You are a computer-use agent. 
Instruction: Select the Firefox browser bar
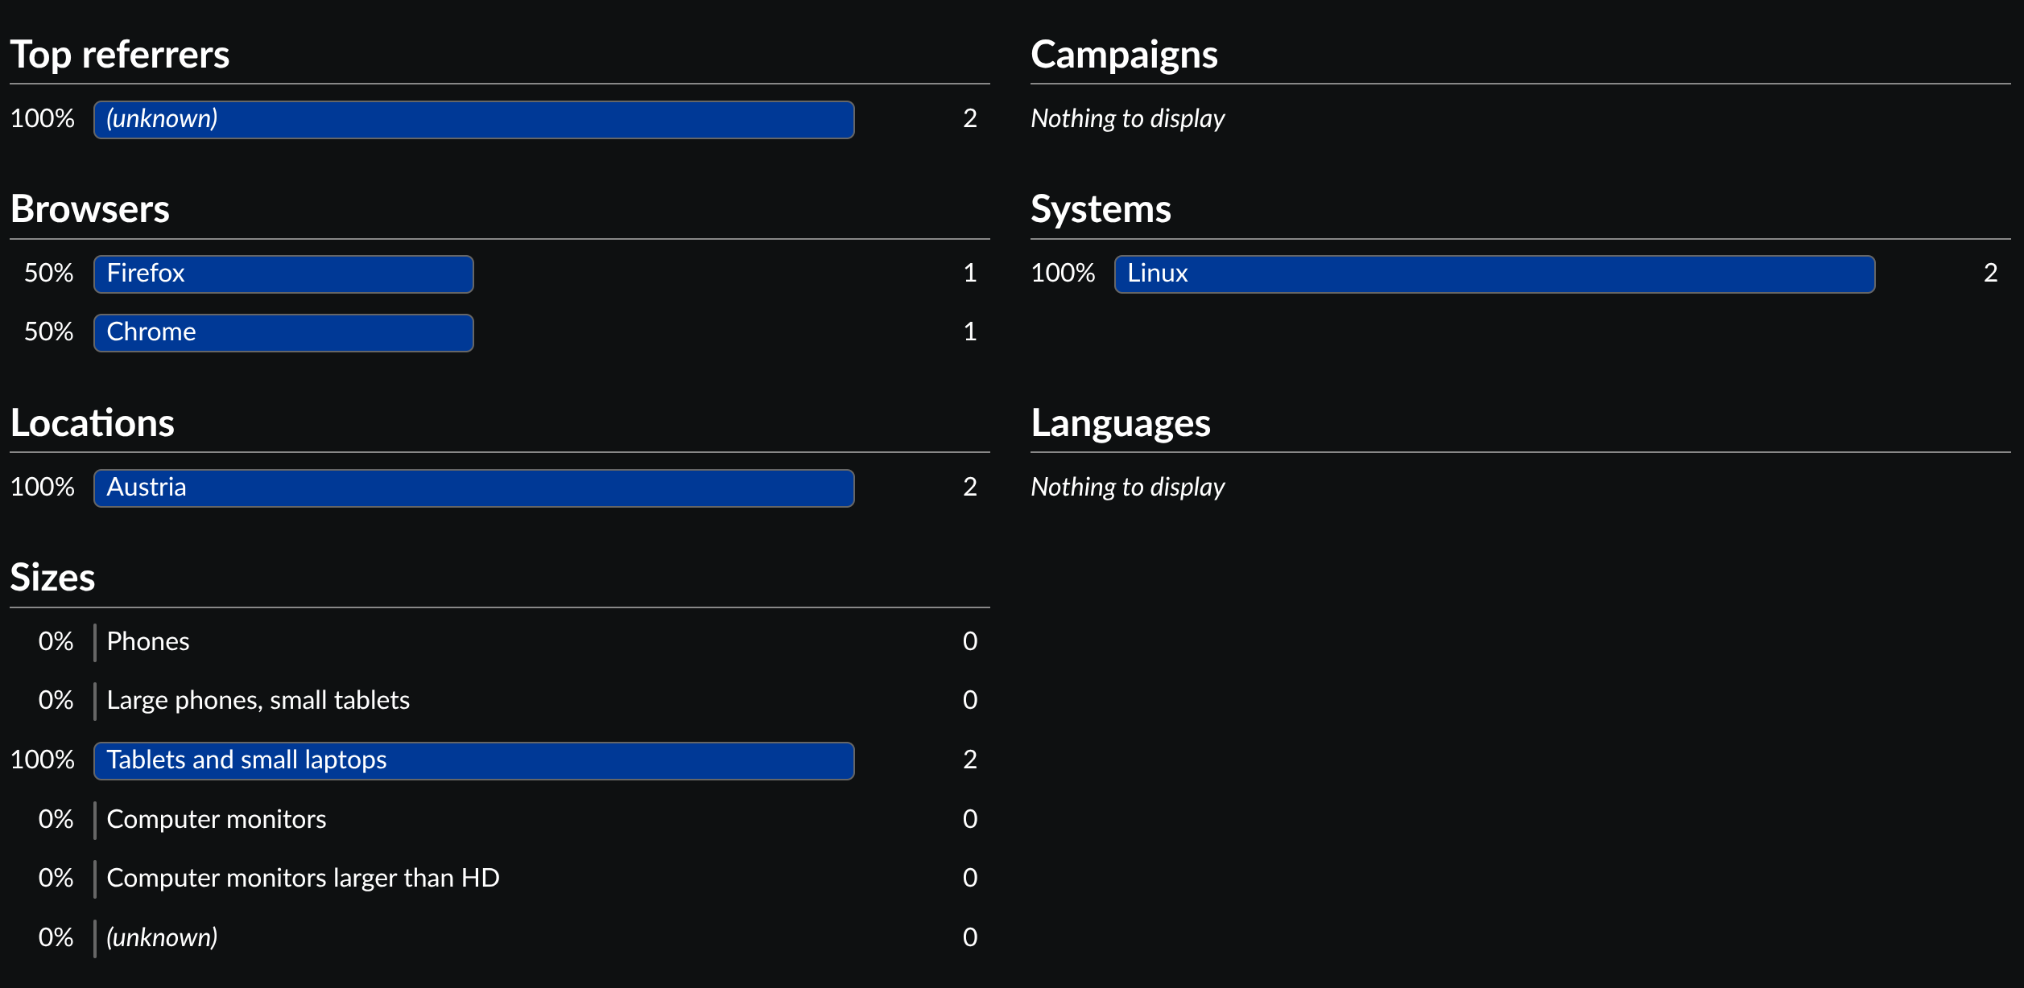click(283, 274)
